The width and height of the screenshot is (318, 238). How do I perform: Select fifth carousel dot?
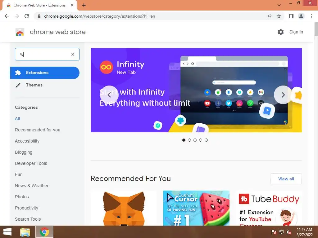pos(206,140)
